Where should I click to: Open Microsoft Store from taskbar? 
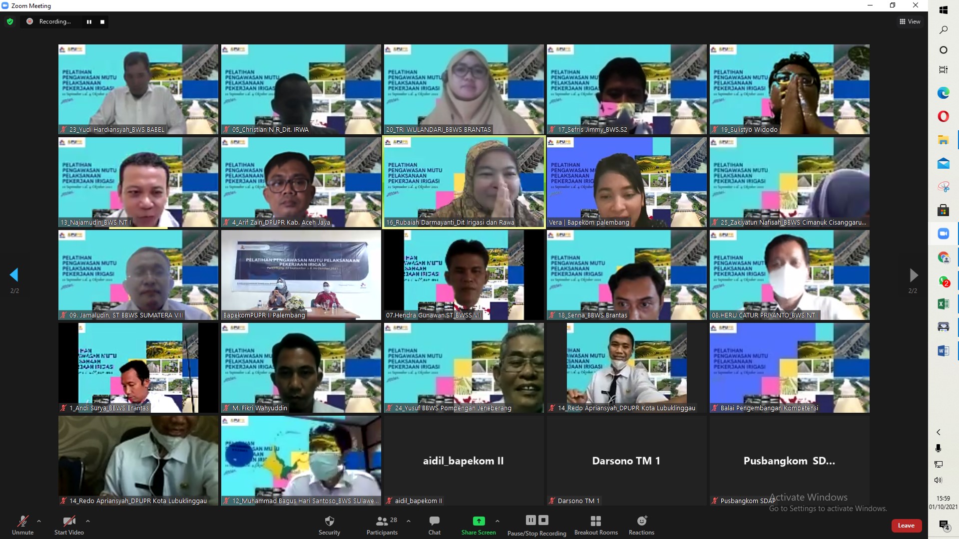[944, 210]
